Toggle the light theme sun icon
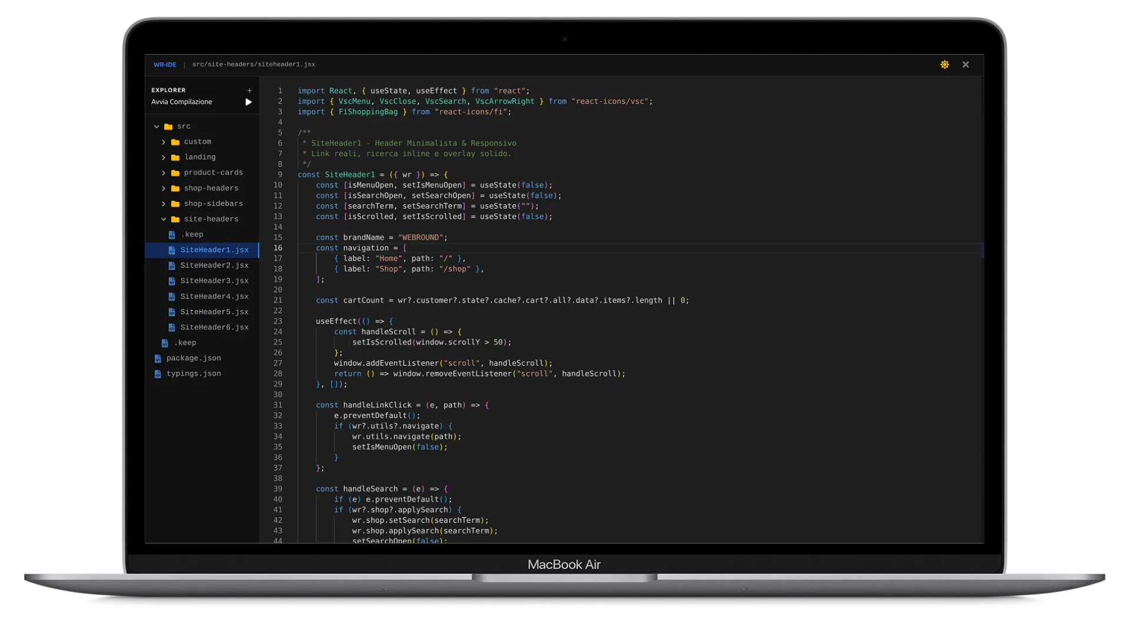Image resolution: width=1130 pixels, height=625 pixels. tap(944, 65)
